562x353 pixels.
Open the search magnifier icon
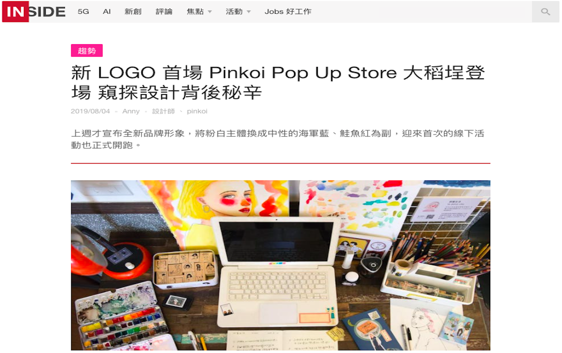coord(545,12)
